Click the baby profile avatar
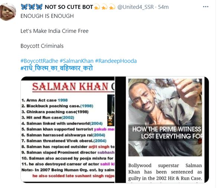This screenshot has height=188, width=223. tap(8, 12)
